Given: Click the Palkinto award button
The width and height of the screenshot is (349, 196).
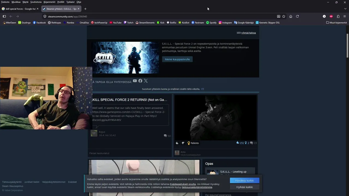Looking at the screenshot, I should (193, 143).
